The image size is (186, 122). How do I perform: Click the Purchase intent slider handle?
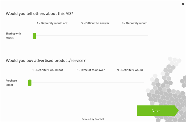(30, 83)
